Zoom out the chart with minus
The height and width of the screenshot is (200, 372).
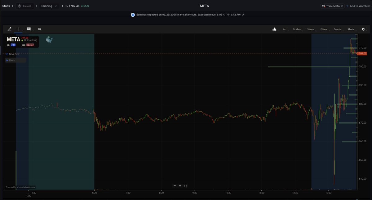point(175,185)
